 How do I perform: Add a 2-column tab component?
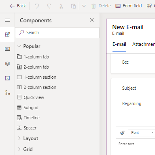tap(33, 67)
